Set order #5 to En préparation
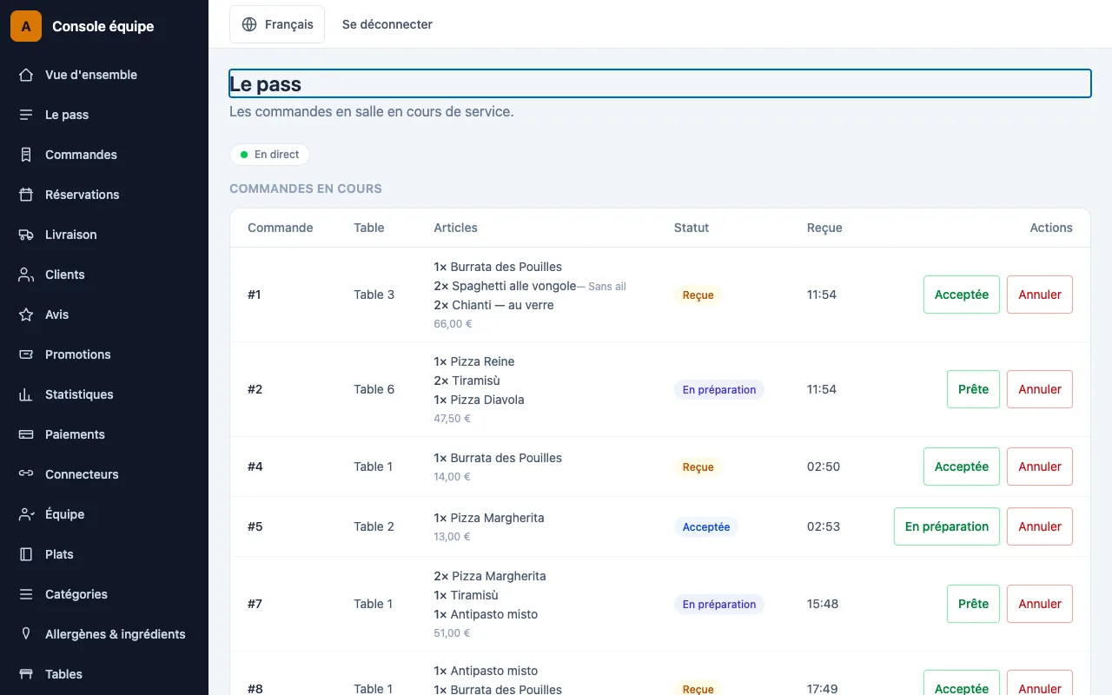1112x695 pixels. (947, 526)
